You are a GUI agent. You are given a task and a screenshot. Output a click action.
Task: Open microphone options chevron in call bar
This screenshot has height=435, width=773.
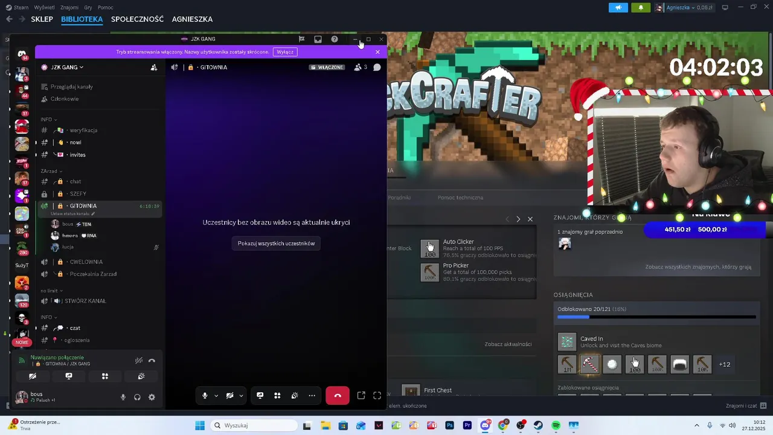216,396
